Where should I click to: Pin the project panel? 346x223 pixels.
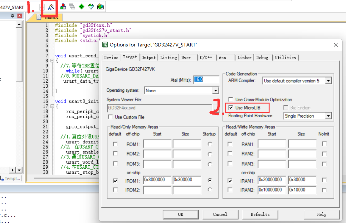(x=12, y=16)
